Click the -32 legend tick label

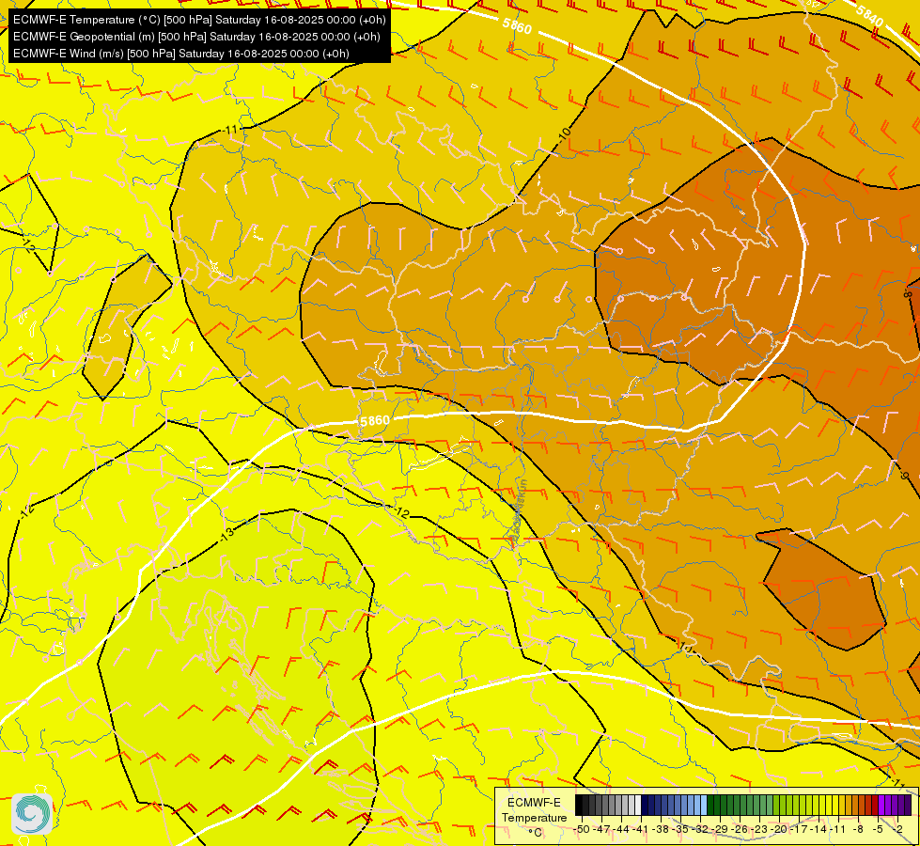pyautogui.click(x=700, y=829)
